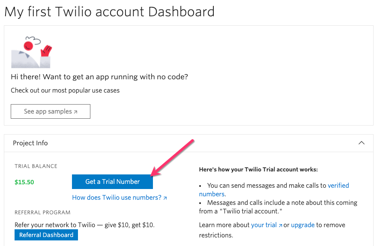Collapse the Project Info section chevron
This screenshot has width=380, height=246.
[361, 143]
